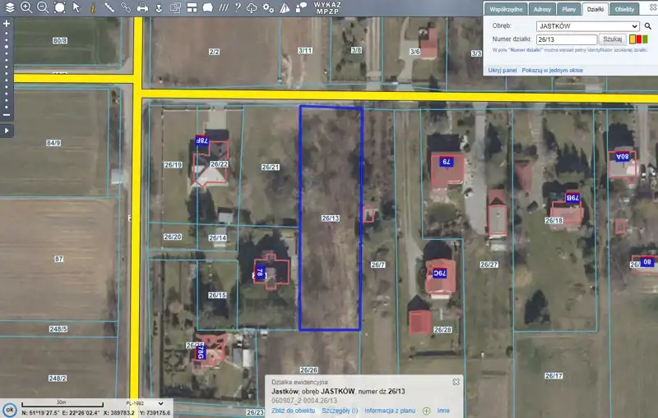Choose the distance measure ruler tool
The image size is (658, 418).
tap(109, 7)
